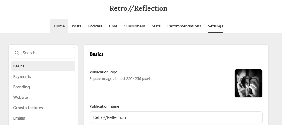Image resolution: width=282 pixels, height=125 pixels.
Task: Click the Publication logo label
Action: click(x=104, y=72)
